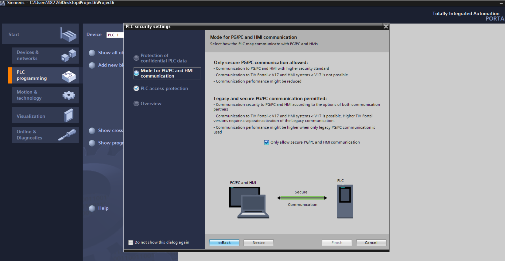Switch to Devices & networks portal
Screen dimensions: 505x261
click(x=45, y=55)
